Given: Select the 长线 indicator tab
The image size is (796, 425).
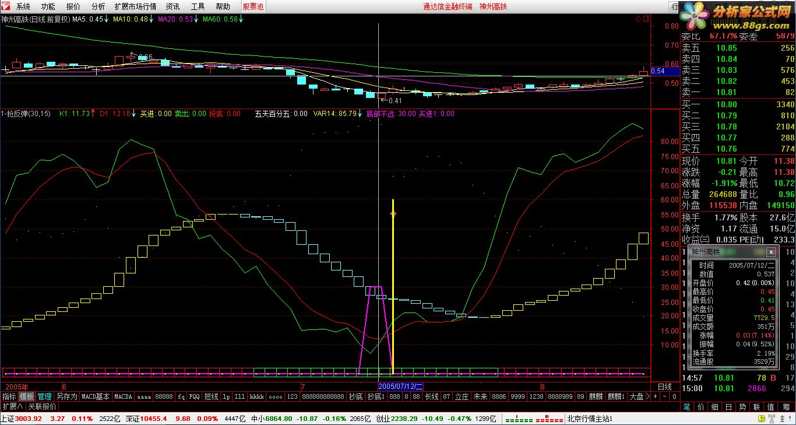Looking at the screenshot, I should (431, 396).
